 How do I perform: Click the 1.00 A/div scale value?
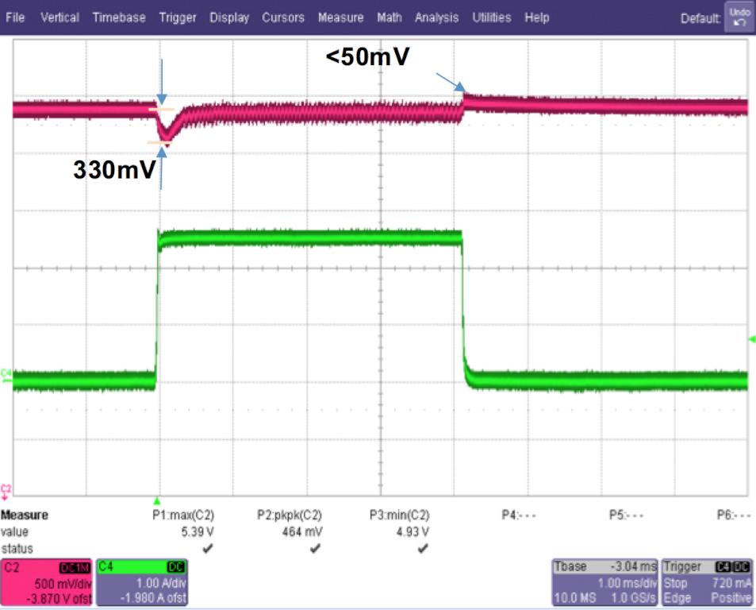[x=161, y=583]
